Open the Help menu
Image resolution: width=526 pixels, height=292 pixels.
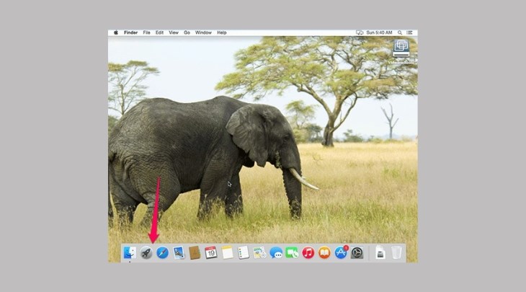coord(222,32)
